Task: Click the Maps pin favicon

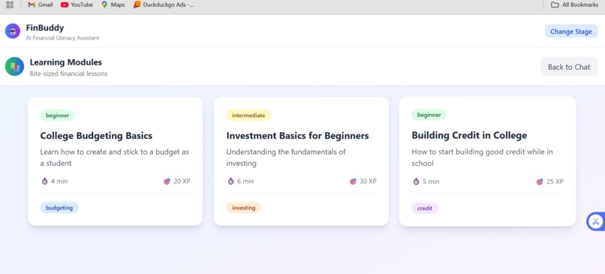Action: (x=104, y=5)
